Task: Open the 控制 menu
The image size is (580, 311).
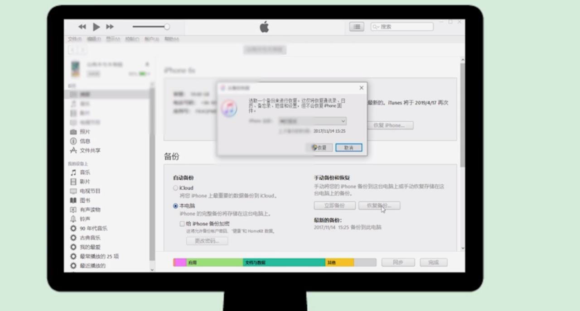Action: tap(132, 39)
